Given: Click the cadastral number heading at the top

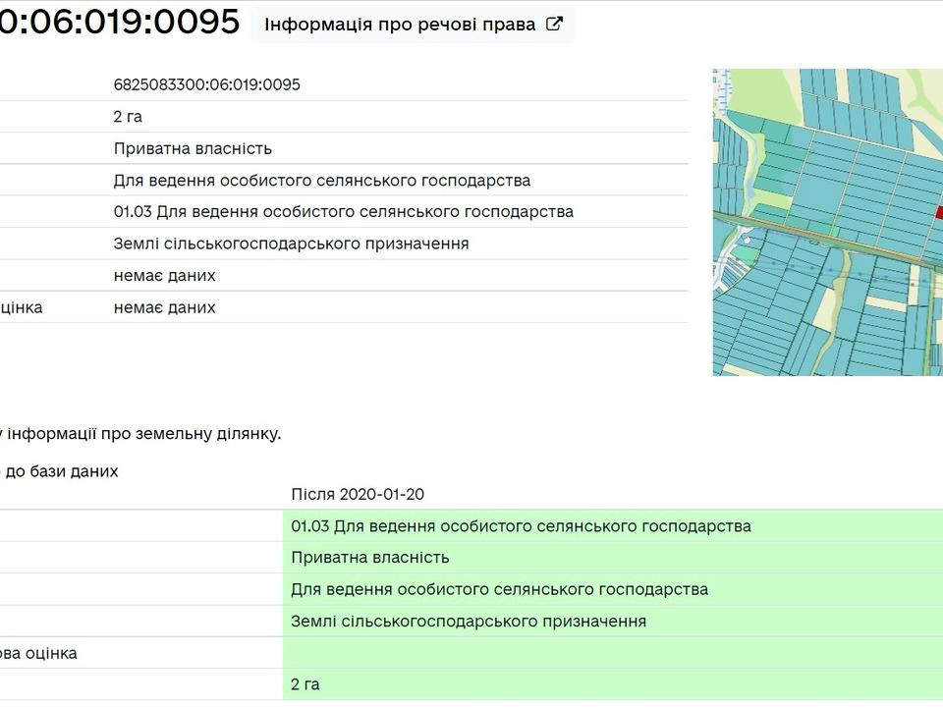Looking at the screenshot, I should pyautogui.click(x=118, y=22).
